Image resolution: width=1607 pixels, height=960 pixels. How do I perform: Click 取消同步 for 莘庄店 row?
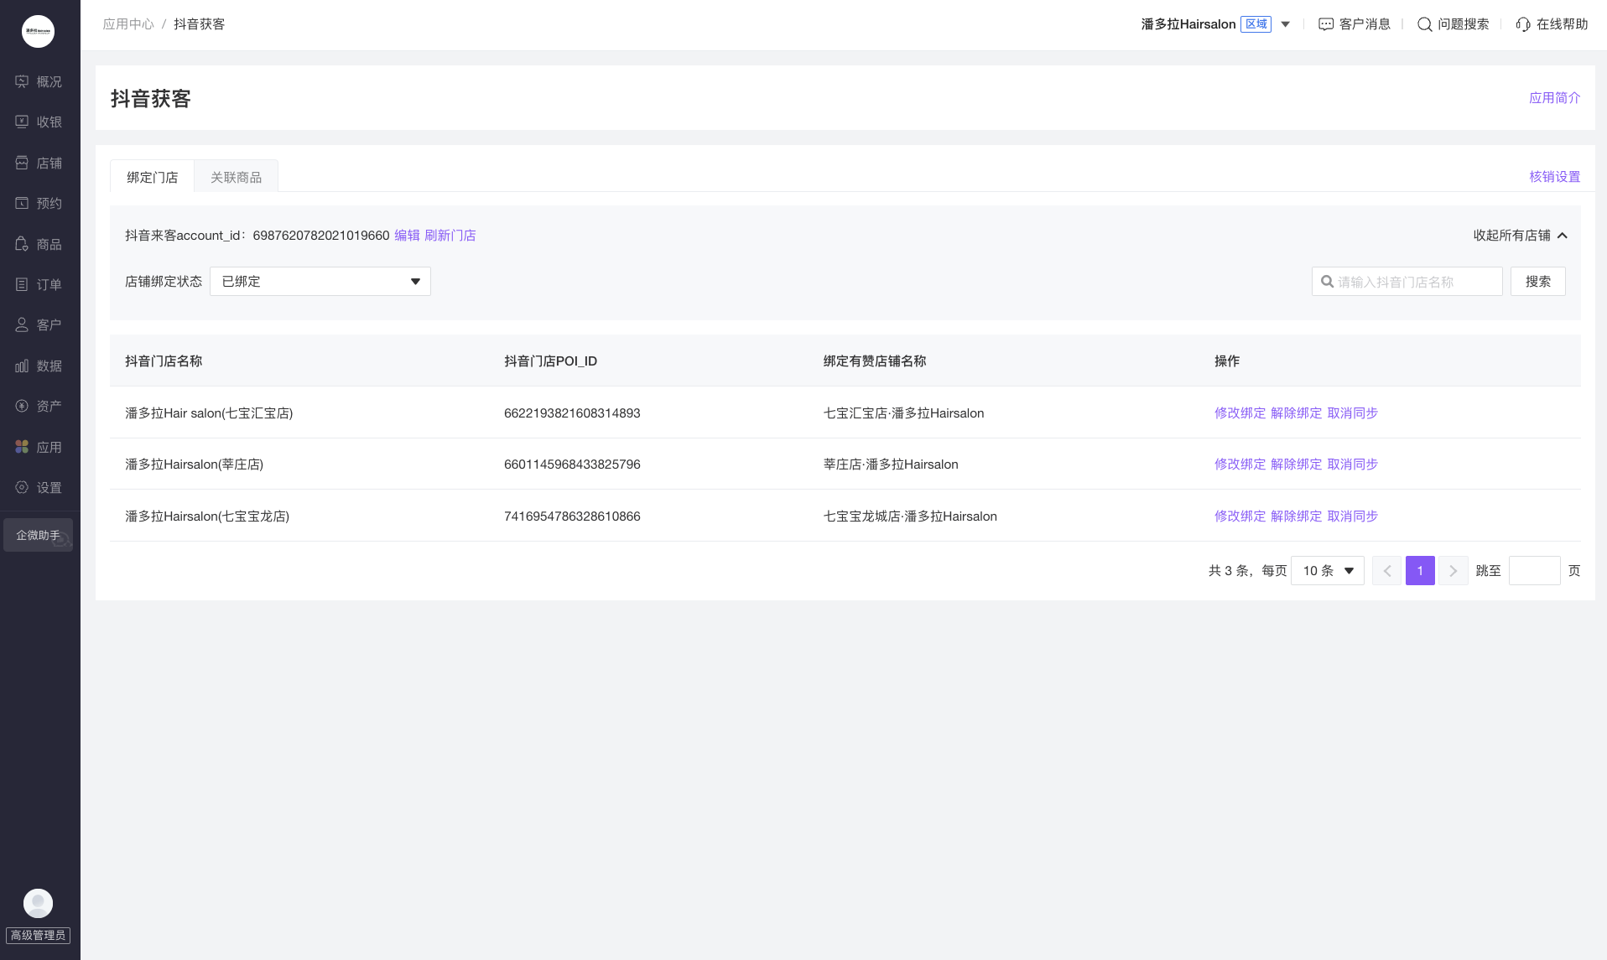1352,464
